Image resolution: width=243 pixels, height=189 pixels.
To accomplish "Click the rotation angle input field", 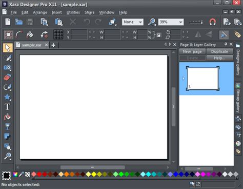I will (x=176, y=32).
